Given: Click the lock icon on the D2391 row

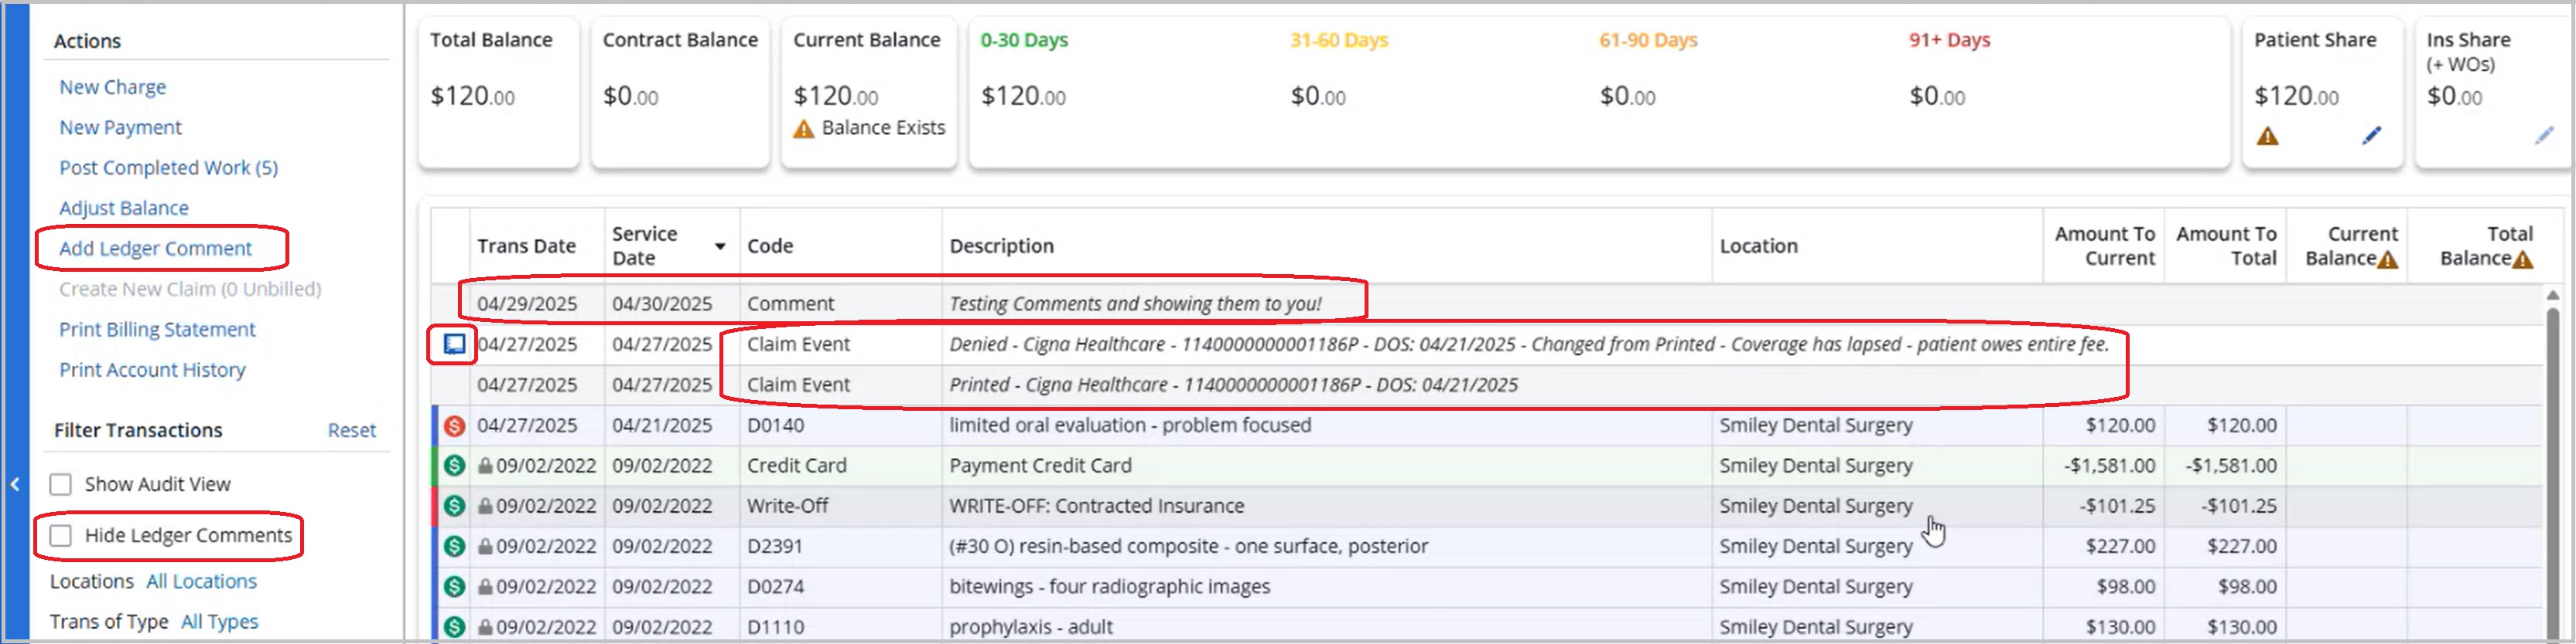Looking at the screenshot, I should 485,547.
